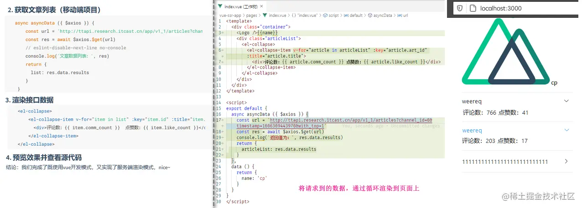Close the index.vue editor tab
This screenshot has width=582, height=208.
(260, 6)
